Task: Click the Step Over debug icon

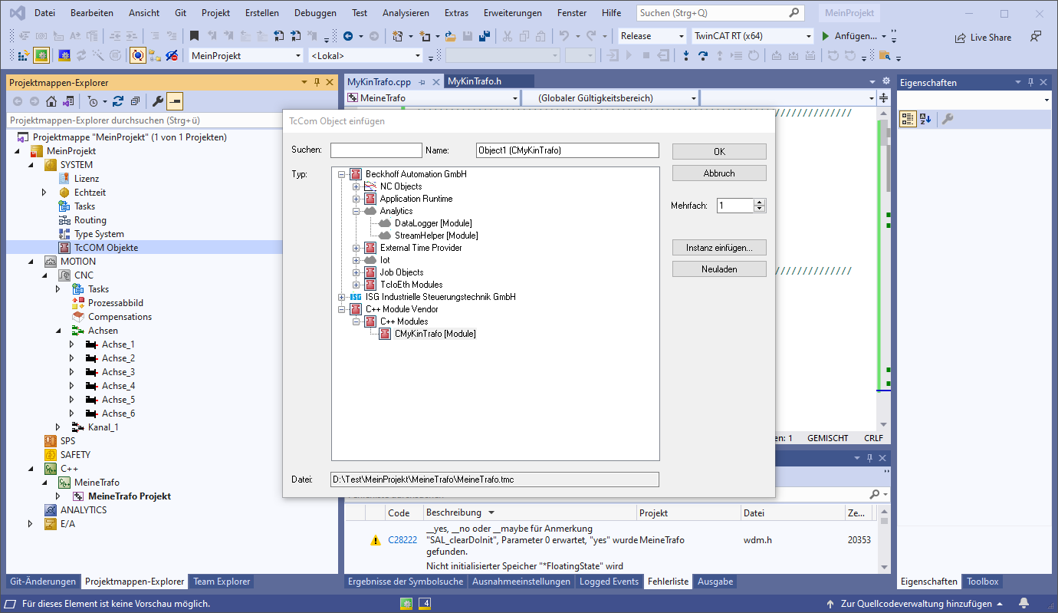Action: [702, 55]
